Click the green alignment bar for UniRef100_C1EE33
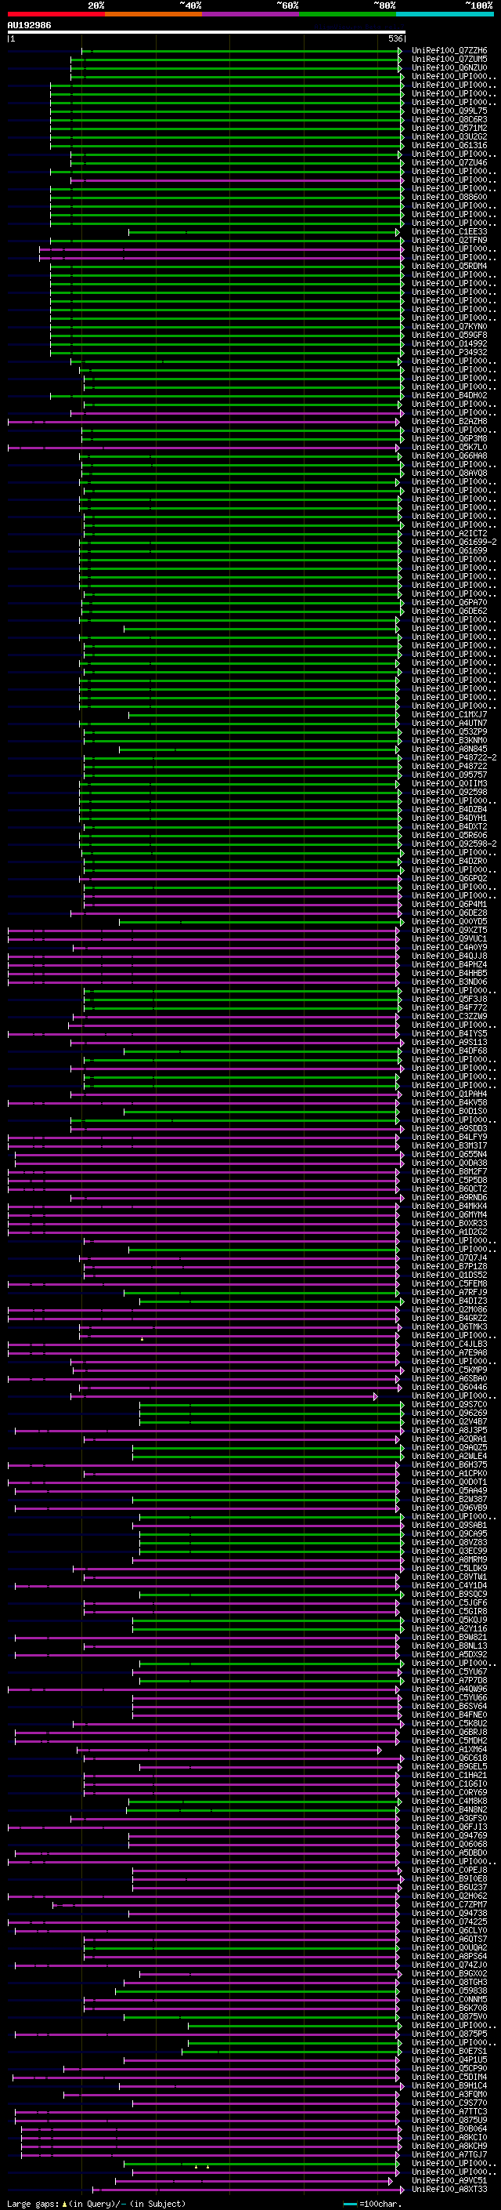This screenshot has width=501, height=2210. pos(264,231)
